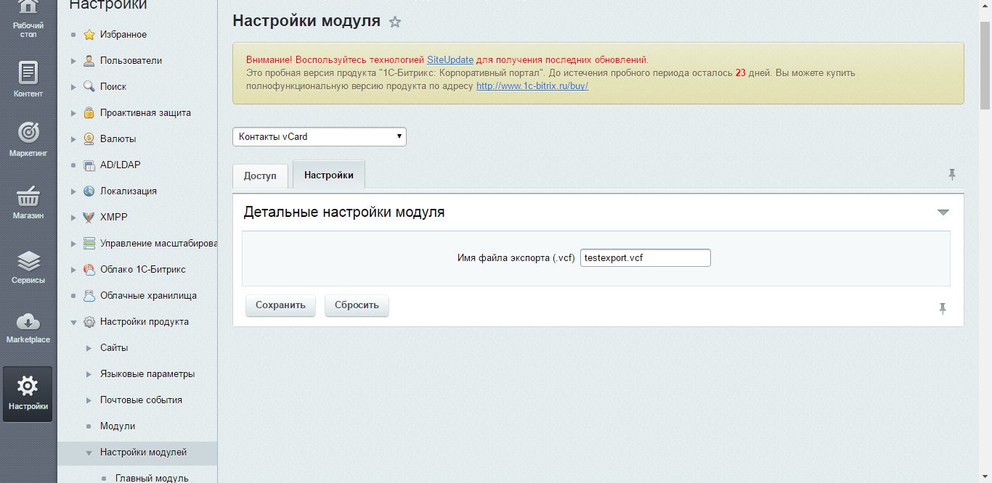Click the export file name input field
This screenshot has height=483, width=992.
click(x=646, y=258)
